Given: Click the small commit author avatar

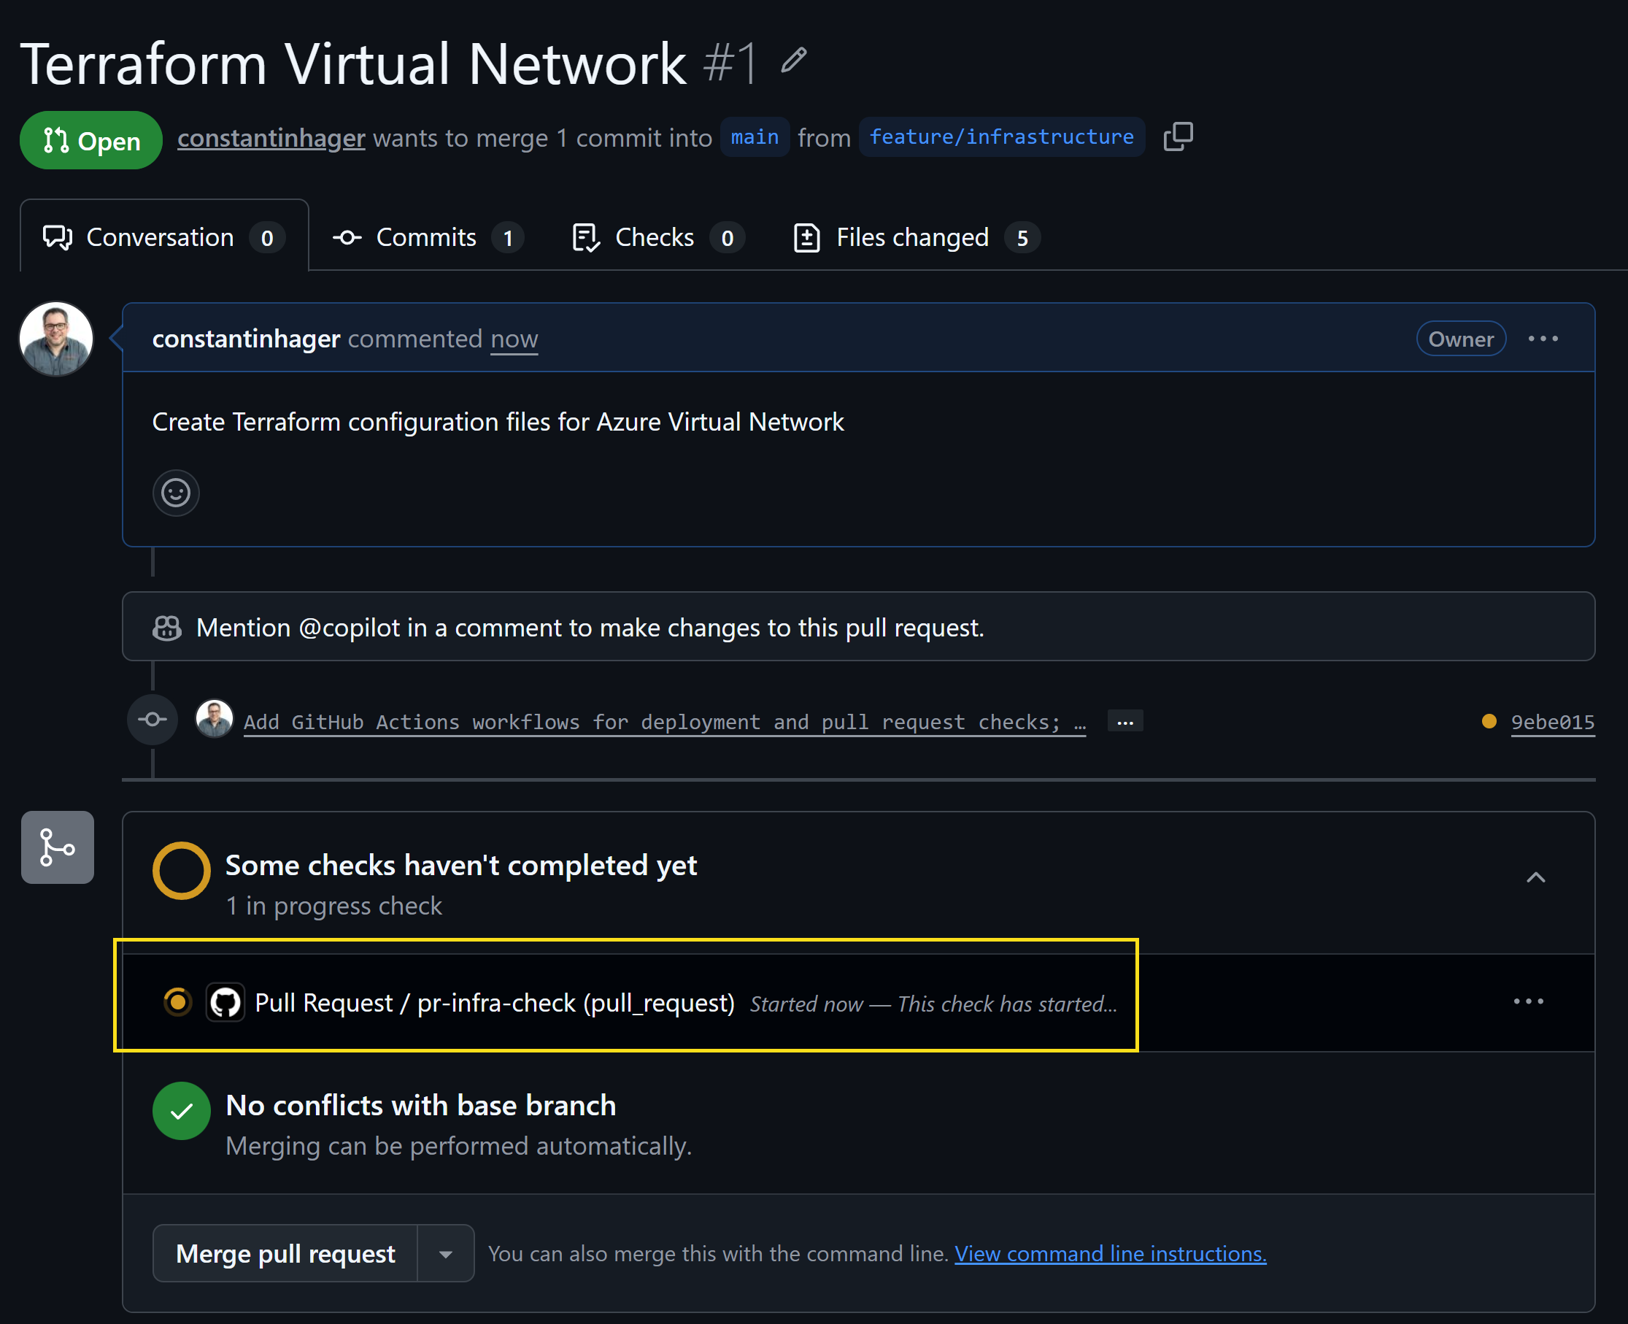Looking at the screenshot, I should (x=215, y=719).
